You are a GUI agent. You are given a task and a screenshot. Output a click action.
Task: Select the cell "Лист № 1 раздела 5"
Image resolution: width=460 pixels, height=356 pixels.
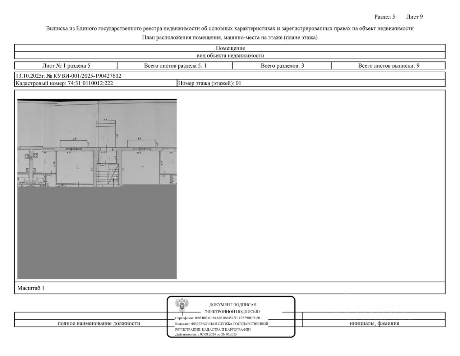[x=66, y=65]
